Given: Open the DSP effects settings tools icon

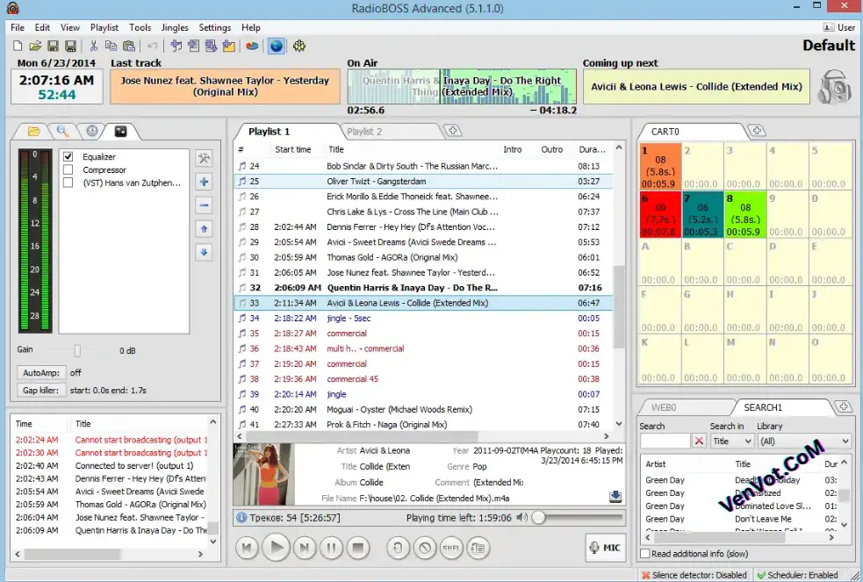Looking at the screenshot, I should [x=204, y=158].
